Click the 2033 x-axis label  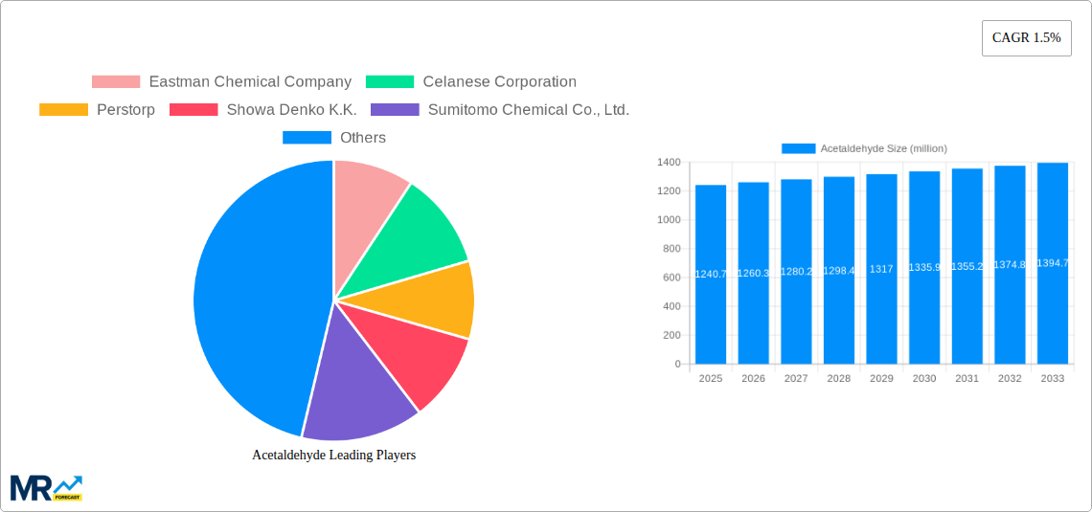pos(1053,378)
